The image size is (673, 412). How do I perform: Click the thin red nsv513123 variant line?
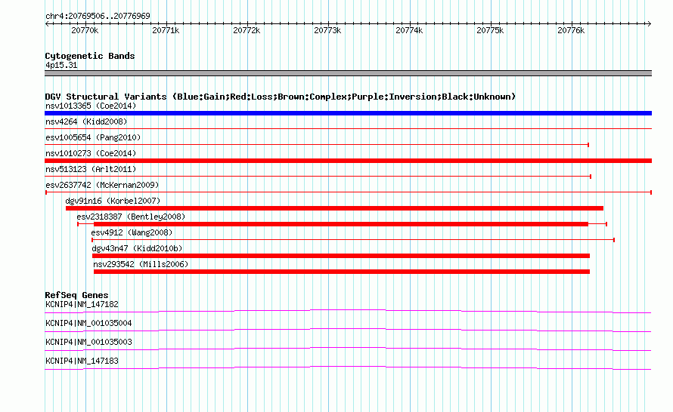[x=318, y=177]
